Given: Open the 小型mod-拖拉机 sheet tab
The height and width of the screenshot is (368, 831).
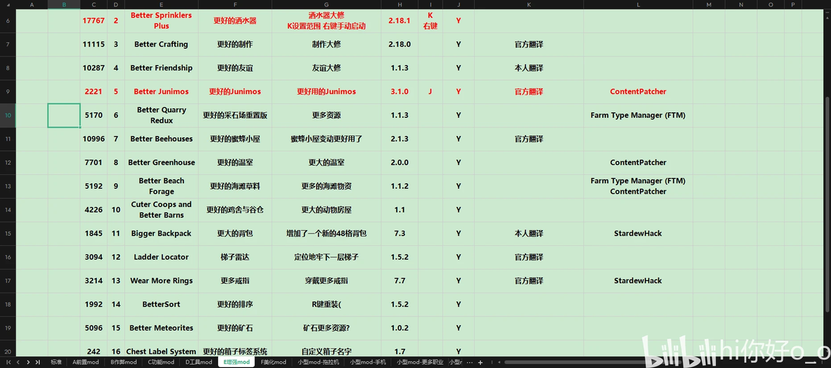Looking at the screenshot, I should click(317, 362).
